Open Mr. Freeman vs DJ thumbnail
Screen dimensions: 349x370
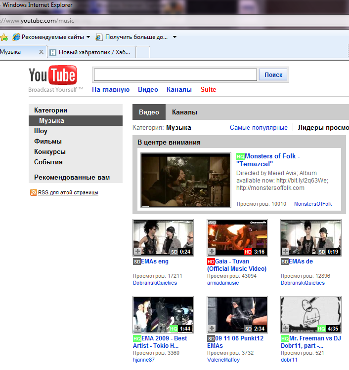[x=311, y=315]
